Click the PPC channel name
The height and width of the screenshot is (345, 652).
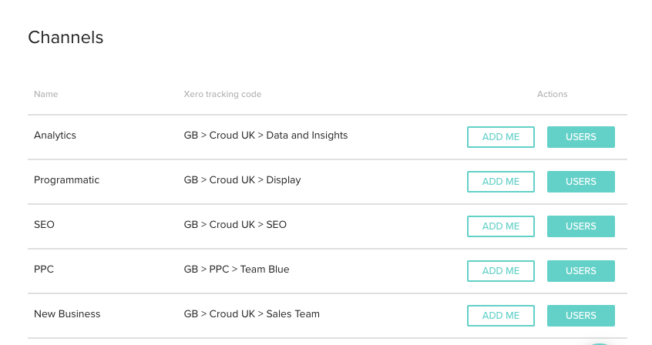tap(44, 270)
